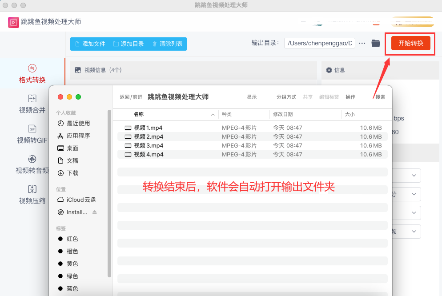Click the output directory path field
The image size is (442, 296).
(x=319, y=43)
